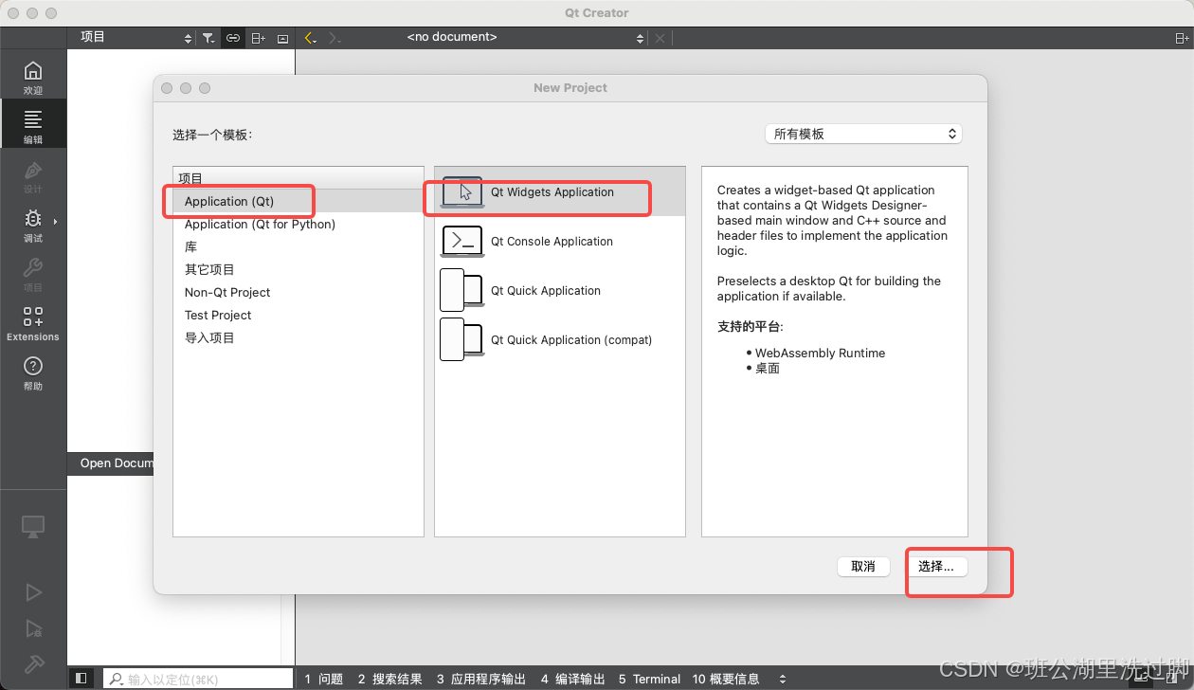Switch to the 编辑 edit mode

[x=33, y=126]
